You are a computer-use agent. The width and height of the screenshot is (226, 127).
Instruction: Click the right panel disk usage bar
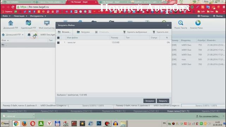pyautogui.click(x=203, y=105)
